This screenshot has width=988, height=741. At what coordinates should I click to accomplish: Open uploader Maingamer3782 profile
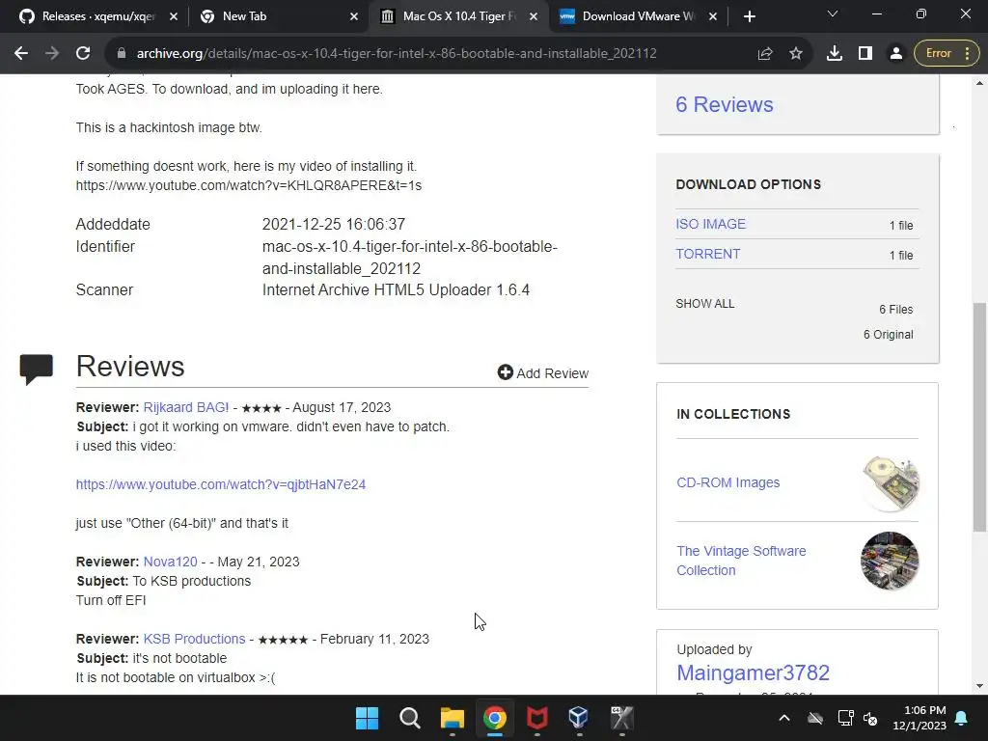(753, 672)
